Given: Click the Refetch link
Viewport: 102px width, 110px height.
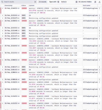Looking at the screenshot, I should [x=64, y=2].
